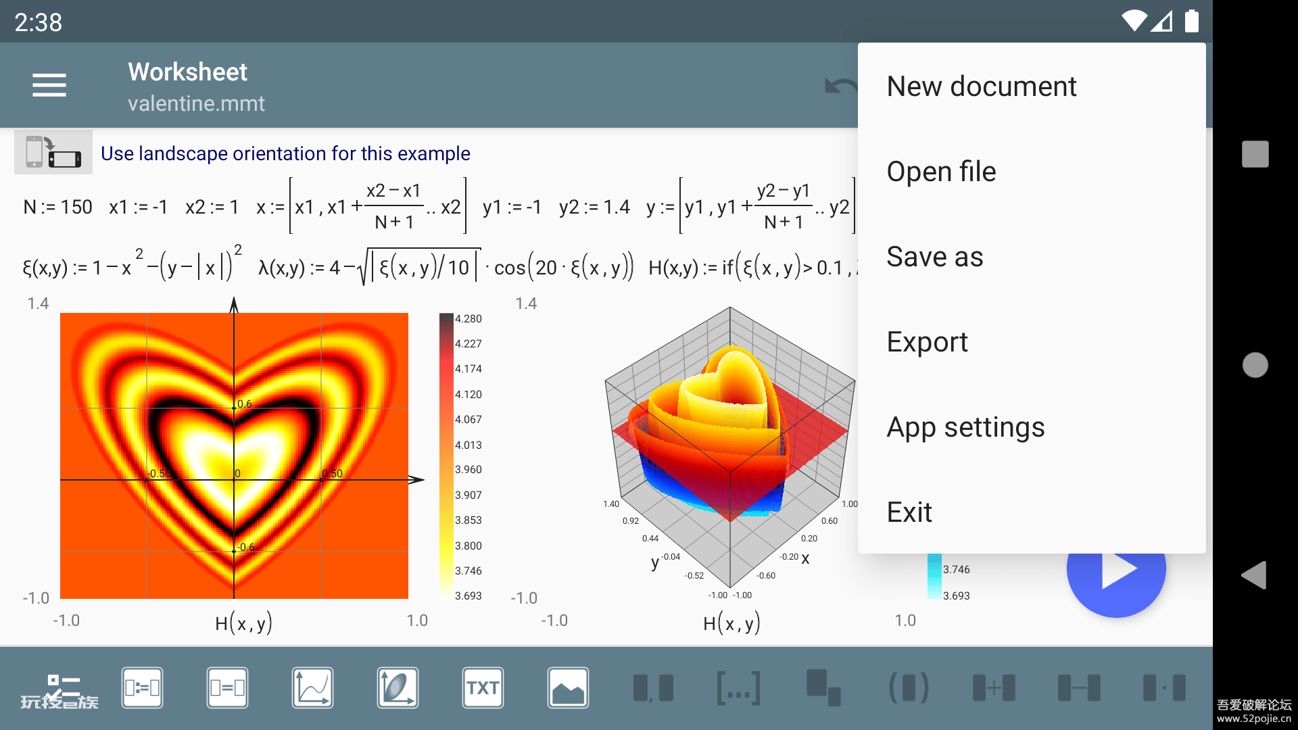Select the ξ(x,y) function definition
Screen dimensions: 1298x730
click(x=132, y=265)
